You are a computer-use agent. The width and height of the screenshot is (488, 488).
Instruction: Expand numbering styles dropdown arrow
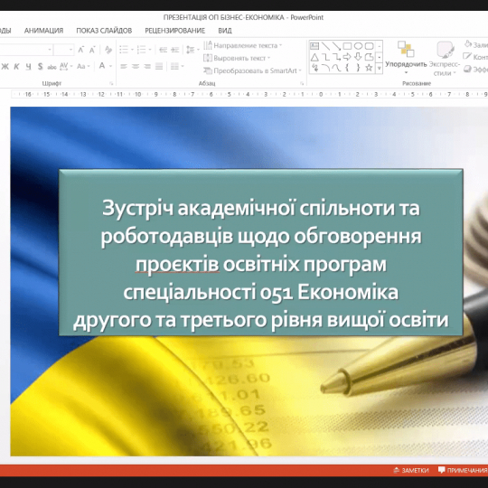click(x=150, y=50)
